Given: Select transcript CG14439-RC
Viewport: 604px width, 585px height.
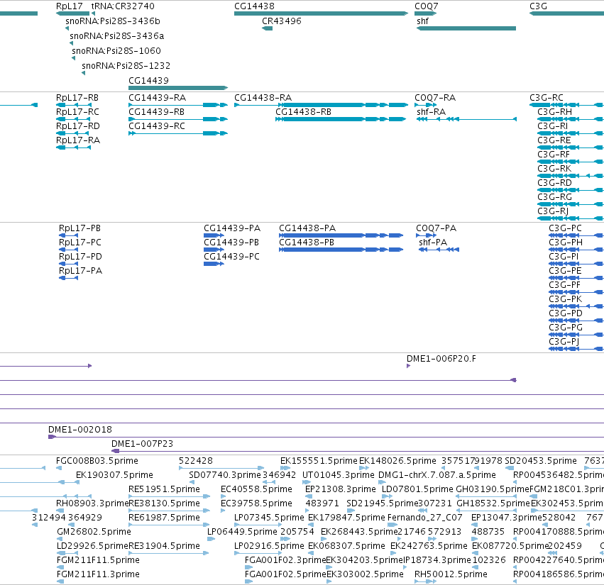Looking at the screenshot, I should pyautogui.click(x=178, y=133).
